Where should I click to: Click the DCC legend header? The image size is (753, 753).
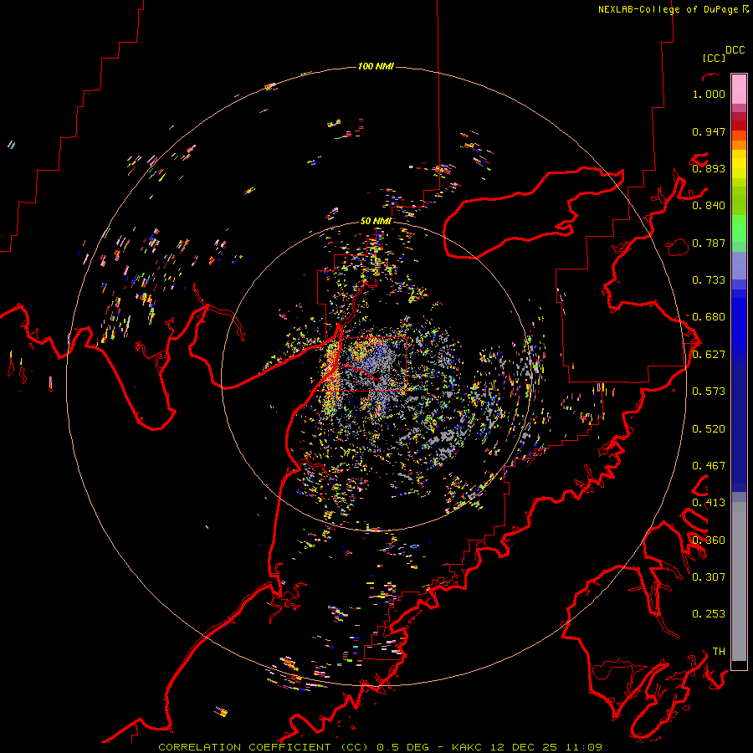click(735, 50)
